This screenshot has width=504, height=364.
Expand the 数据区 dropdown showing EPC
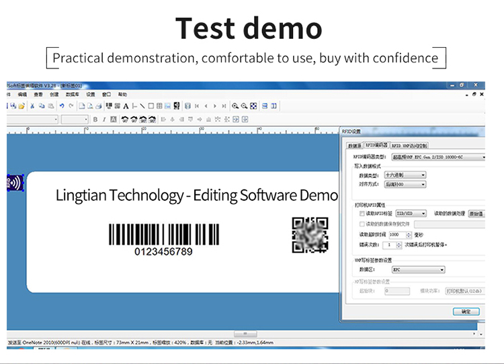418,270
